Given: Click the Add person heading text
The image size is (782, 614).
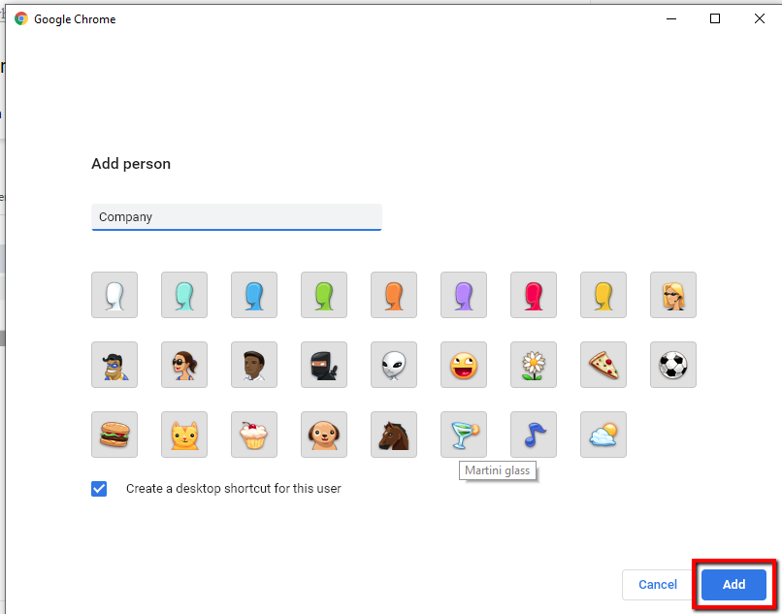Looking at the screenshot, I should [131, 164].
